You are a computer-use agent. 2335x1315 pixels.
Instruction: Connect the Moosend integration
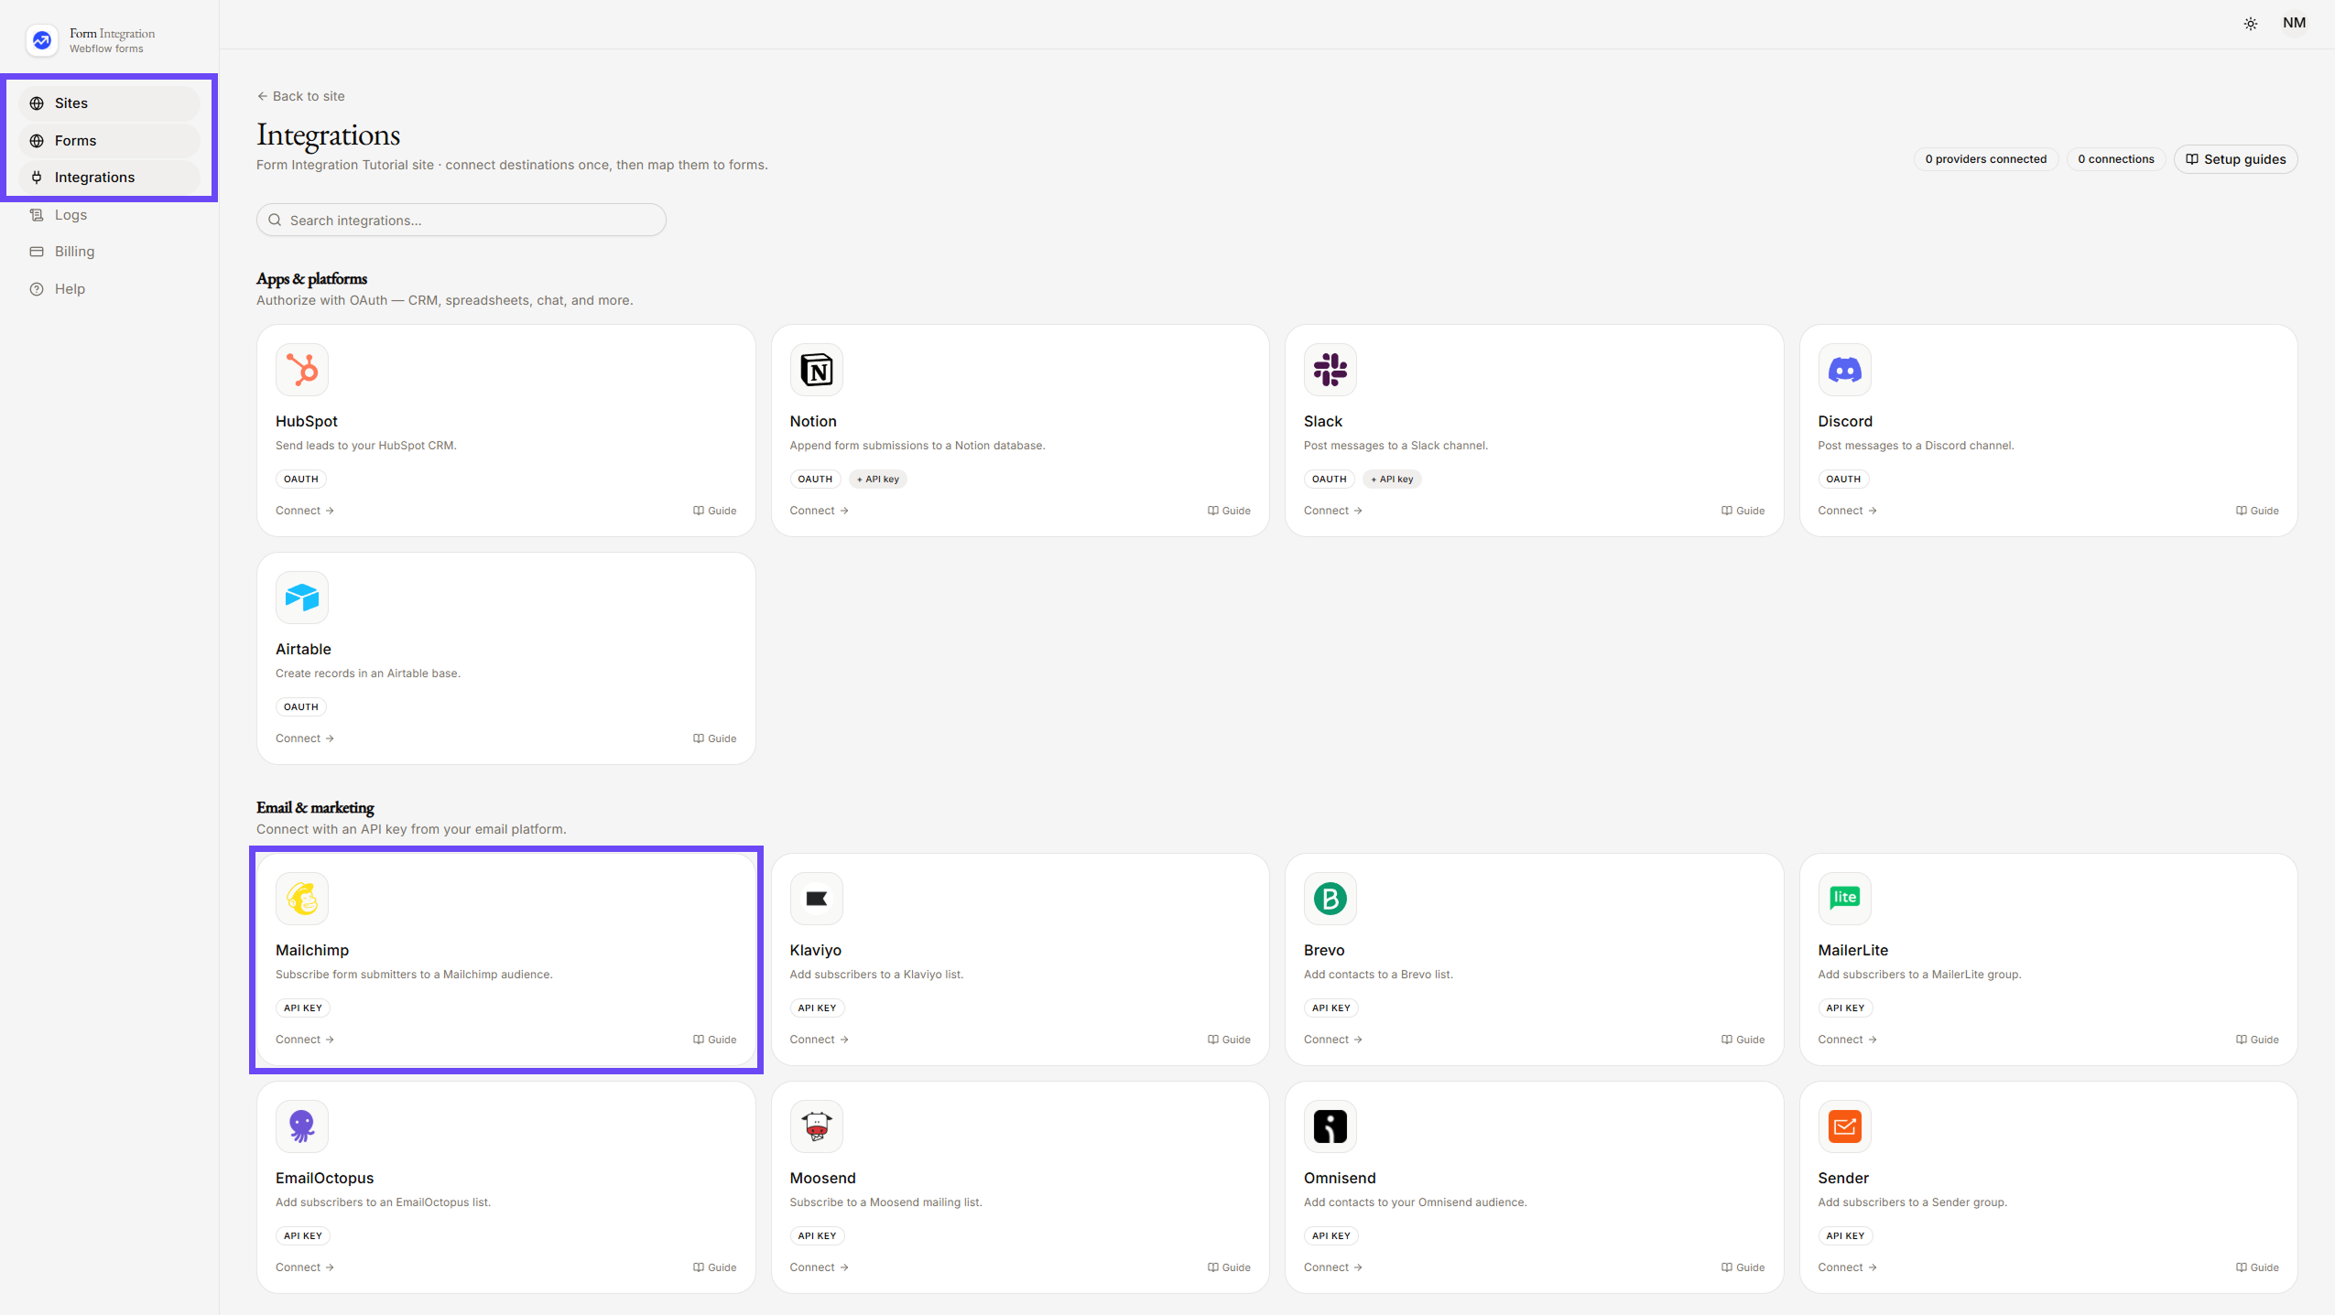[x=819, y=1267]
